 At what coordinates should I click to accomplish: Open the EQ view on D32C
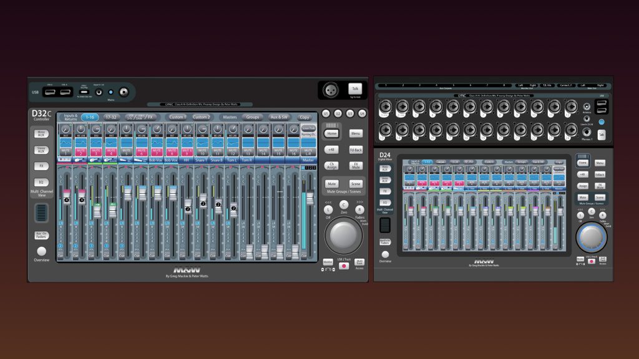click(x=41, y=183)
